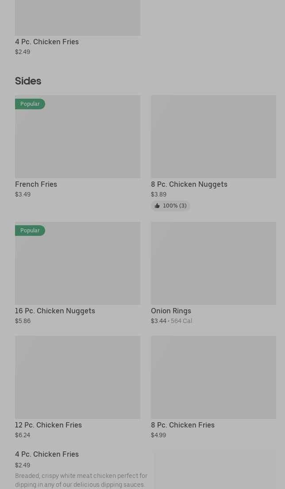Click the $5.86 price label
285x489 pixels.
pyautogui.click(x=23, y=321)
